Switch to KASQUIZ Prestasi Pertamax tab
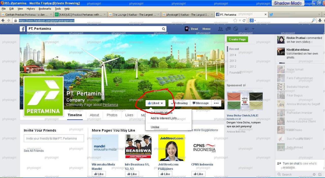This screenshot has height=178, width=325. [x=80, y=15]
